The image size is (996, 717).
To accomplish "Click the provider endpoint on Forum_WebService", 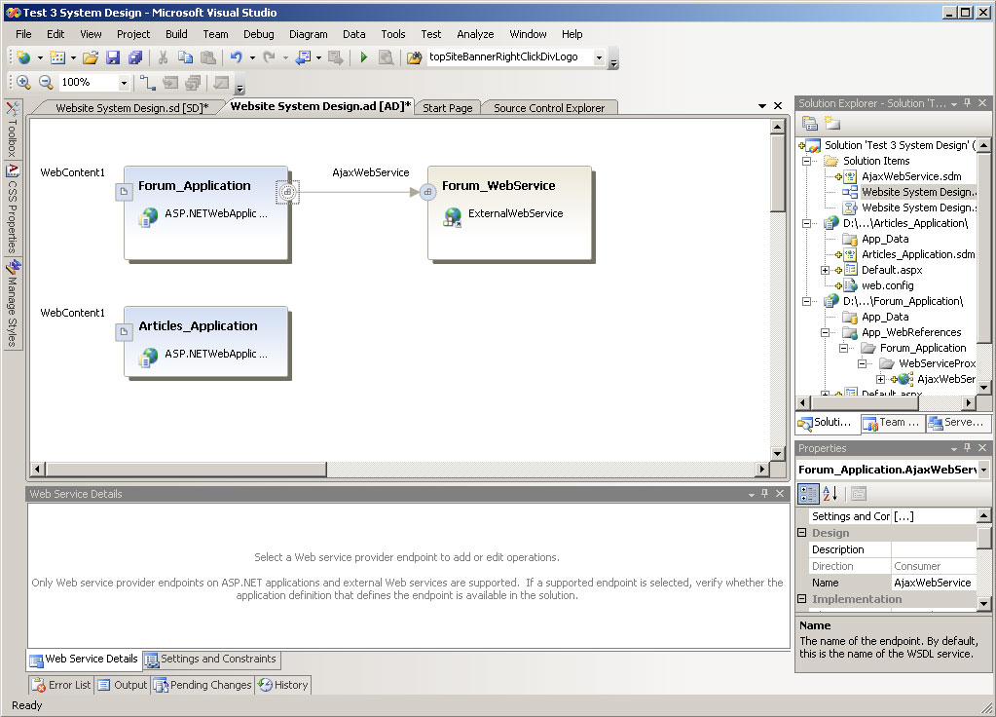I will [427, 191].
